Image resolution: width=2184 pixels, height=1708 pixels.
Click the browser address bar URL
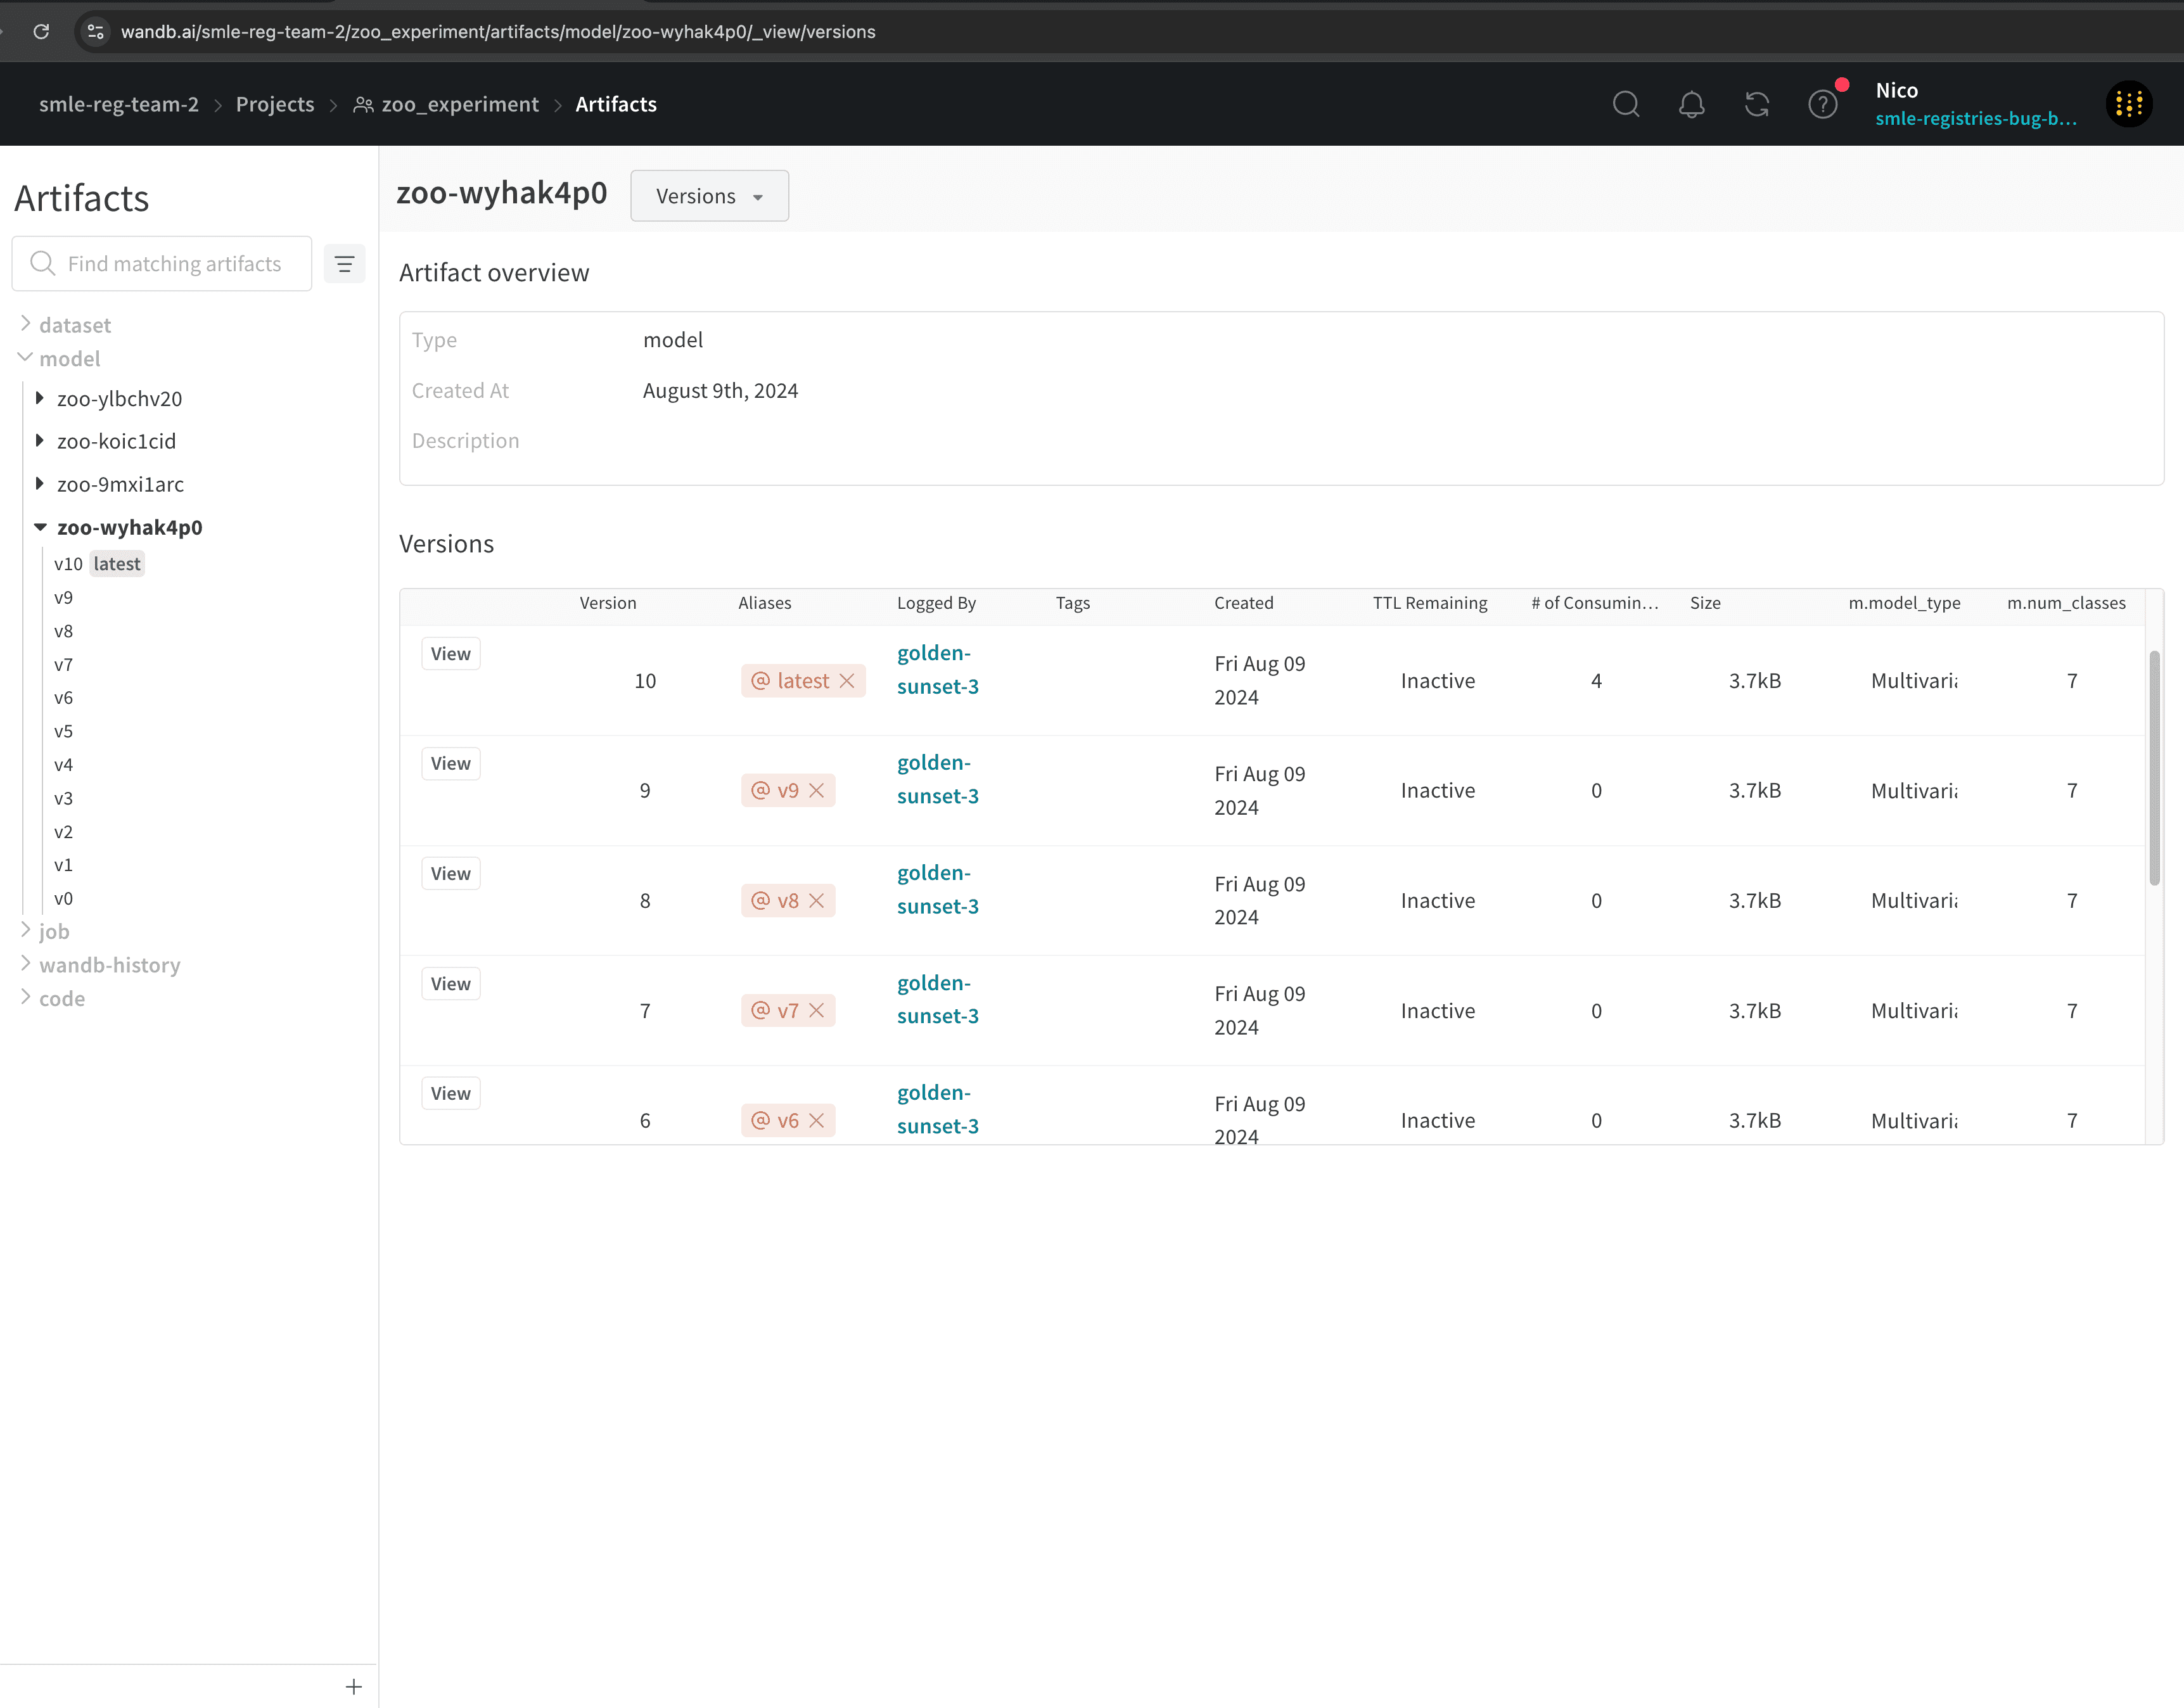(x=498, y=32)
